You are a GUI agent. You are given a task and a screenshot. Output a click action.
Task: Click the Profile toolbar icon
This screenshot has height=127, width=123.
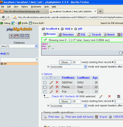[19, 23]
